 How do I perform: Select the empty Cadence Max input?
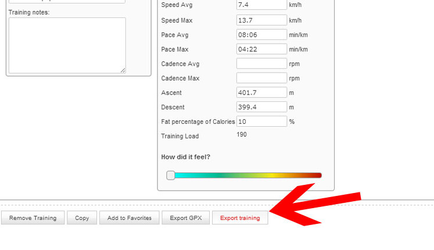[261, 78]
